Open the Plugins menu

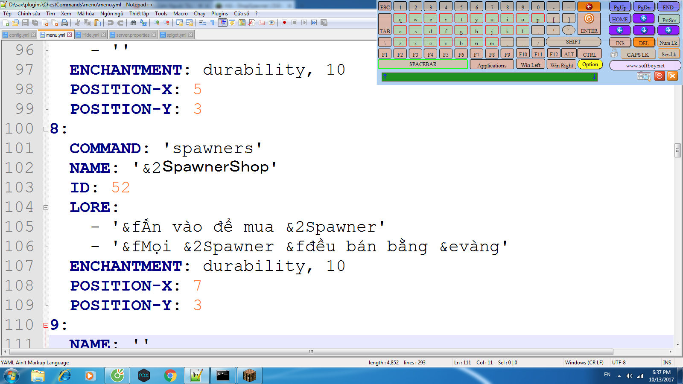click(219, 14)
